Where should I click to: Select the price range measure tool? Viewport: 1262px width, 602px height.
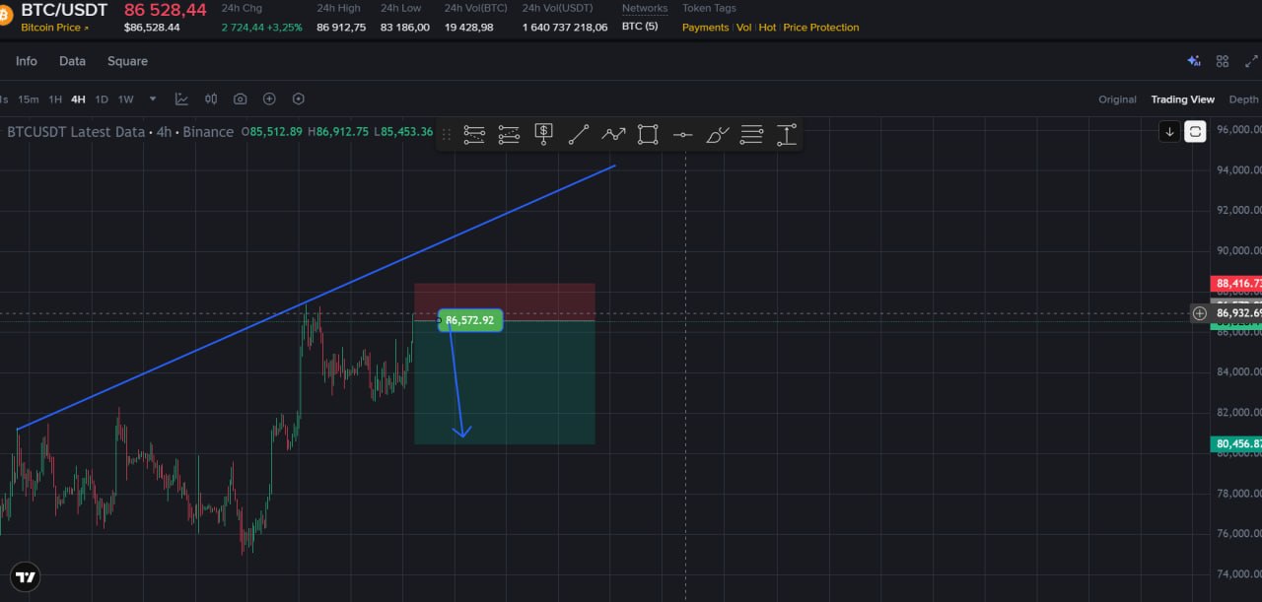(787, 135)
